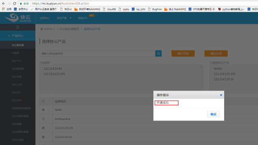Open the sspky bookmark
Viewport: 258px width, 145px height.
pyautogui.click(x=124, y=9)
